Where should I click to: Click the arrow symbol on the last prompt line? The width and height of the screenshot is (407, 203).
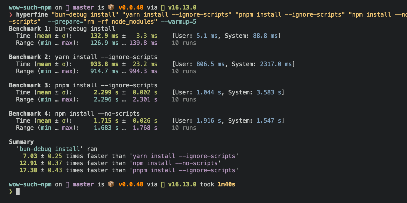(x=10, y=192)
